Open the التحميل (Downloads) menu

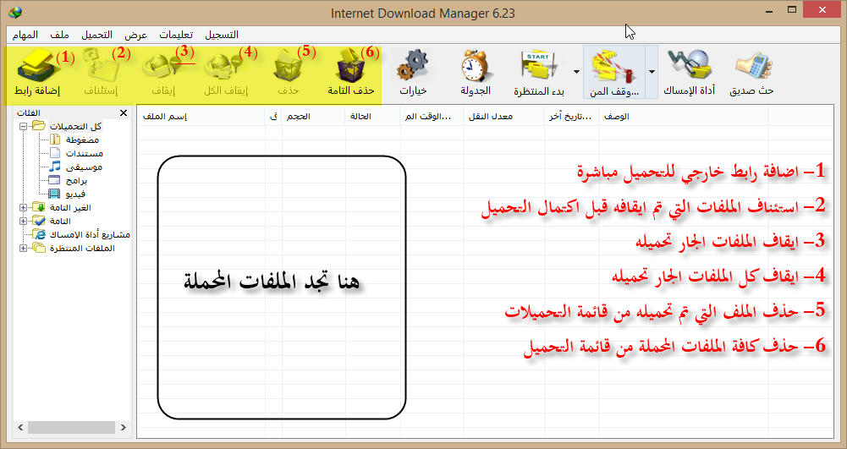[97, 35]
